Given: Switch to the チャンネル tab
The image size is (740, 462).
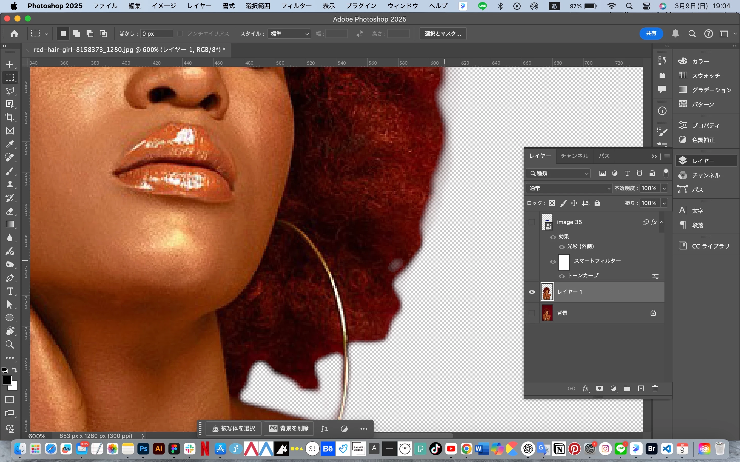Looking at the screenshot, I should coord(574,156).
